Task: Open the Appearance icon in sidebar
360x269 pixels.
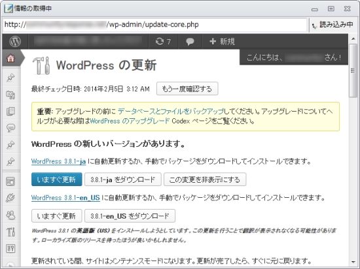Action: coord(10,182)
